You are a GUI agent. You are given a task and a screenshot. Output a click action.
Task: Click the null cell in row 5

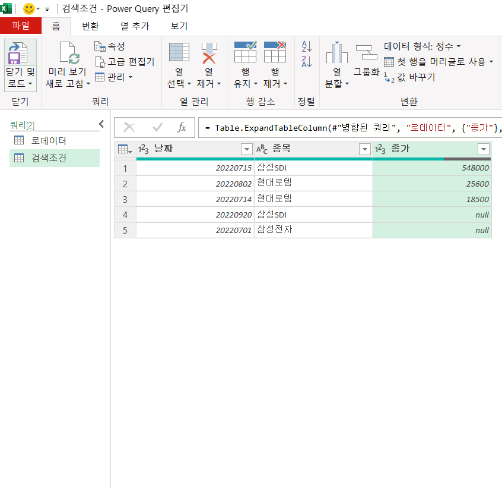432,230
